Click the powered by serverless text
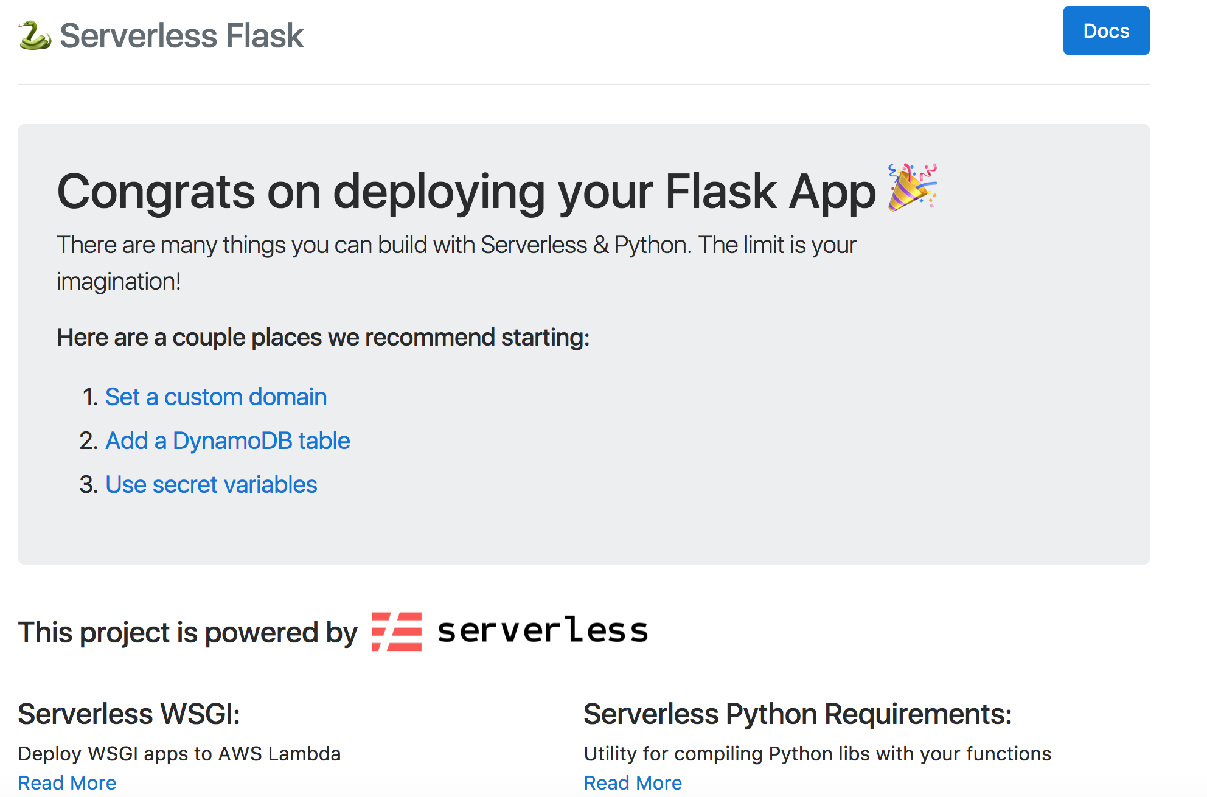The image size is (1207, 797). (x=187, y=633)
